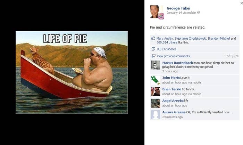Click Aurora Greene's default silhouette avatar
The image size is (243, 145).
tap(156, 115)
